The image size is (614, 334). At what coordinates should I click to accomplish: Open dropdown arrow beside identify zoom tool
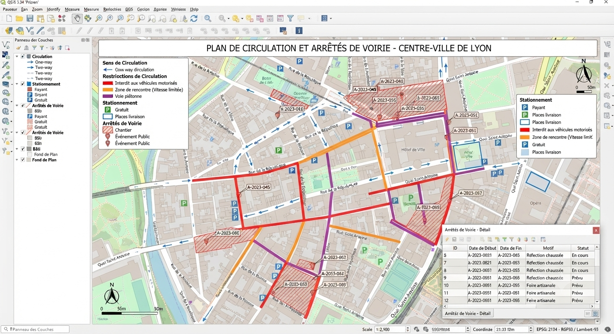(x=228, y=19)
